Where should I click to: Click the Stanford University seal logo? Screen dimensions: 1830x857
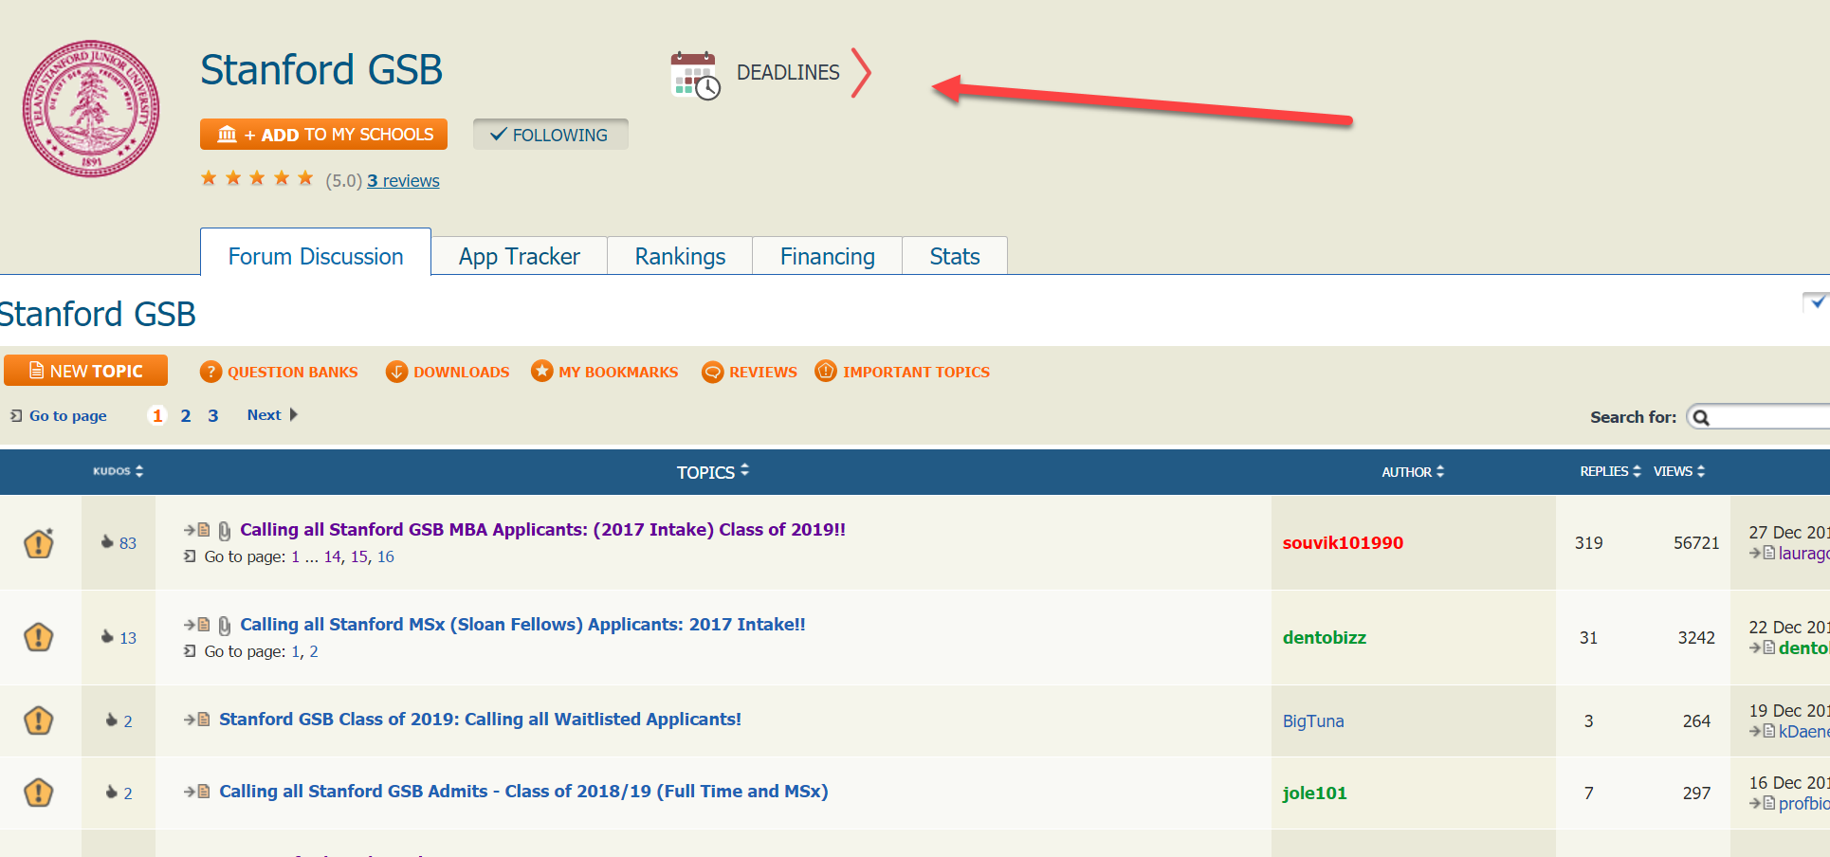pyautogui.click(x=91, y=108)
